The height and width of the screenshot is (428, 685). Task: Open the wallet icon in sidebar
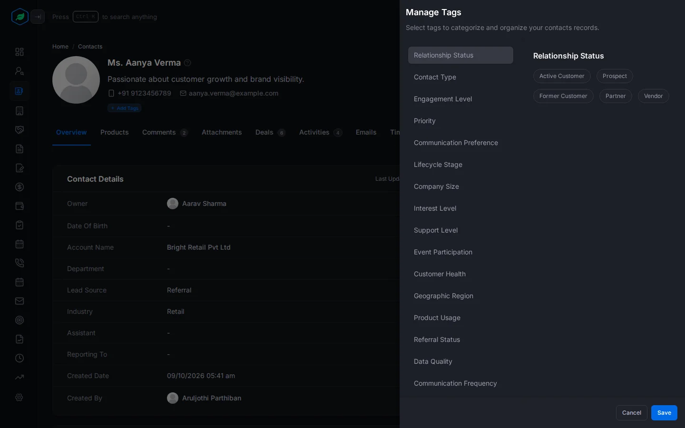point(20,206)
